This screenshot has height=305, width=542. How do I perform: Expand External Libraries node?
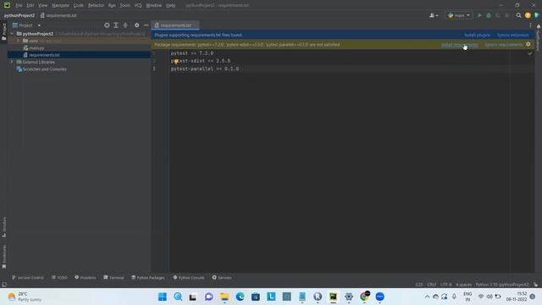click(x=12, y=62)
